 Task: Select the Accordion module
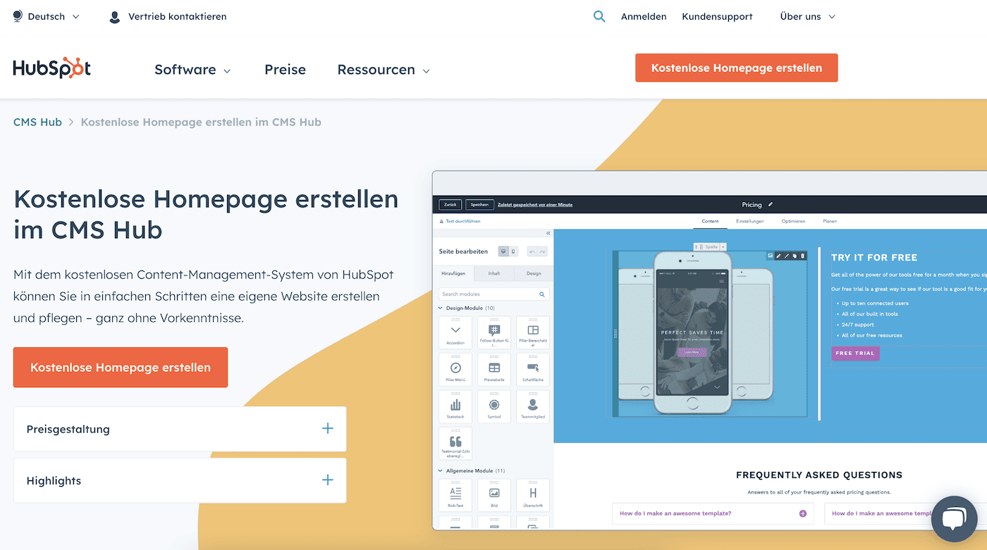pos(455,332)
